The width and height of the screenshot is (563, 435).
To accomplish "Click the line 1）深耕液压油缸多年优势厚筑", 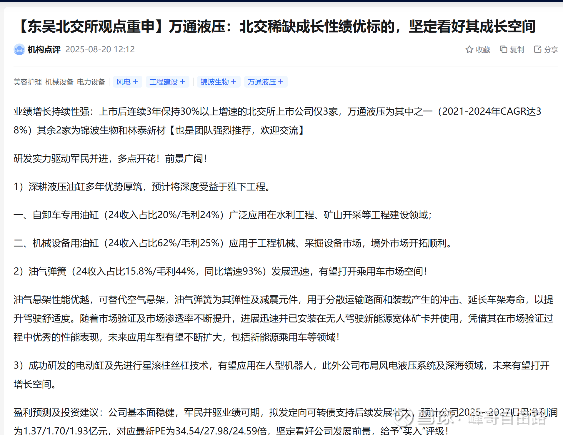I will [143, 187].
